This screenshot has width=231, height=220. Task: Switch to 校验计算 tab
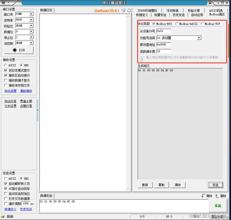(194, 11)
